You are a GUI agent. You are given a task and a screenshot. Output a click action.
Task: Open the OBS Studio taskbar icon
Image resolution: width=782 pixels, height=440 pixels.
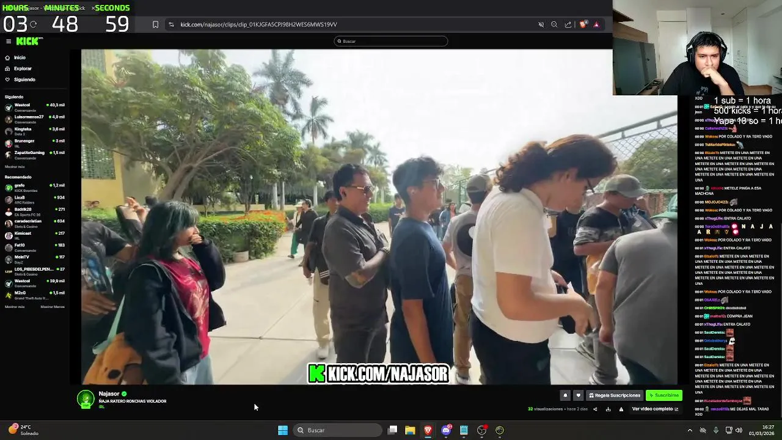point(482,430)
